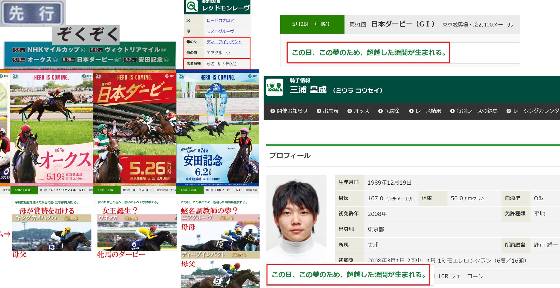
Task: Go to 特別レース登録馬 in the navigation
Action: tap(477, 111)
